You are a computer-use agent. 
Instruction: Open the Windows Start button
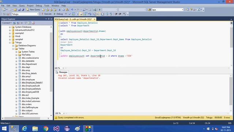(x=4, y=129)
